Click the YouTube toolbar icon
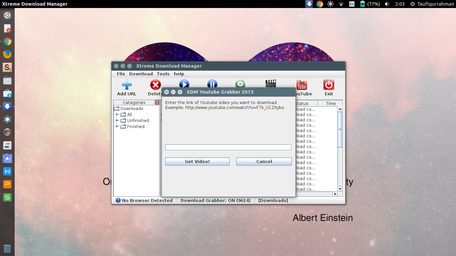The height and width of the screenshot is (256, 456). pyautogui.click(x=302, y=85)
